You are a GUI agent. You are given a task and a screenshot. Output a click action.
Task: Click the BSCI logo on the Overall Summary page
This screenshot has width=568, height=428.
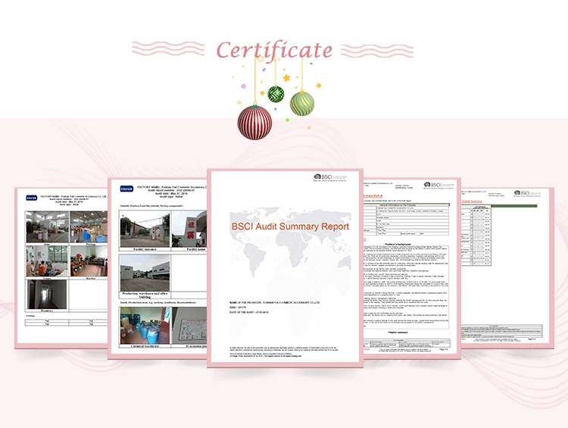coord(527,193)
